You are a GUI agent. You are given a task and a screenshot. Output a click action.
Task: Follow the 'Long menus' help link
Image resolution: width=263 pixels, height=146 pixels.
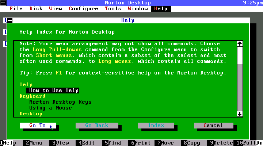click(x=115, y=61)
